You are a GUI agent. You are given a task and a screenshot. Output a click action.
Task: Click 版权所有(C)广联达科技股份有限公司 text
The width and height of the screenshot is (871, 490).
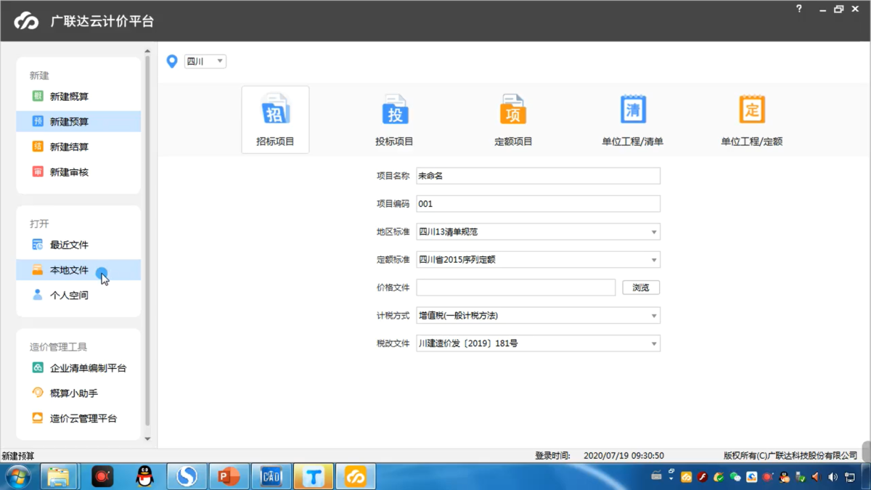click(x=790, y=456)
